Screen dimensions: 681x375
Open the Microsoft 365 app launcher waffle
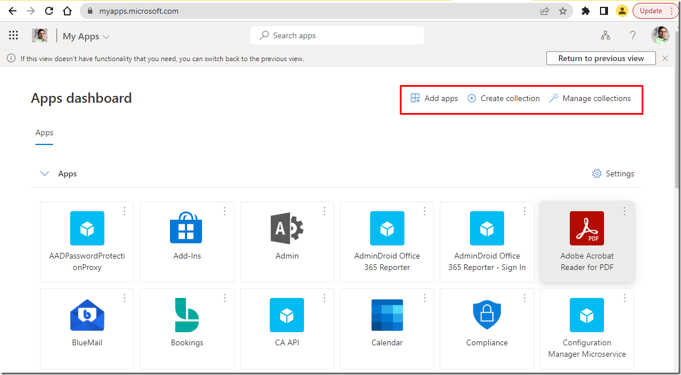click(x=13, y=35)
